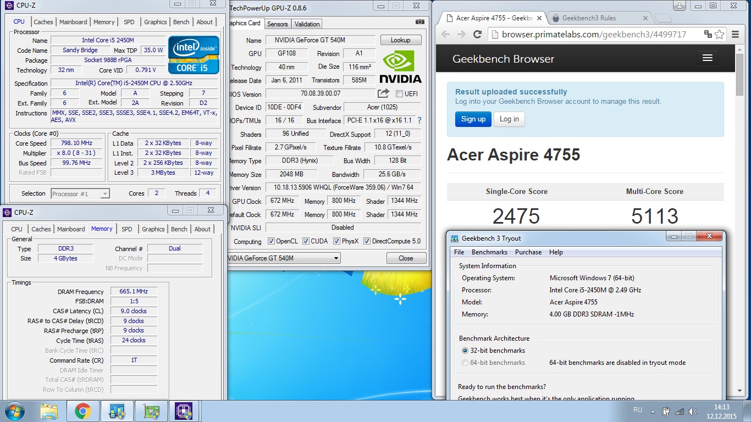751x422 pixels.
Task: Open Bench tab in the top CPU-Z window
Action: 181,22
